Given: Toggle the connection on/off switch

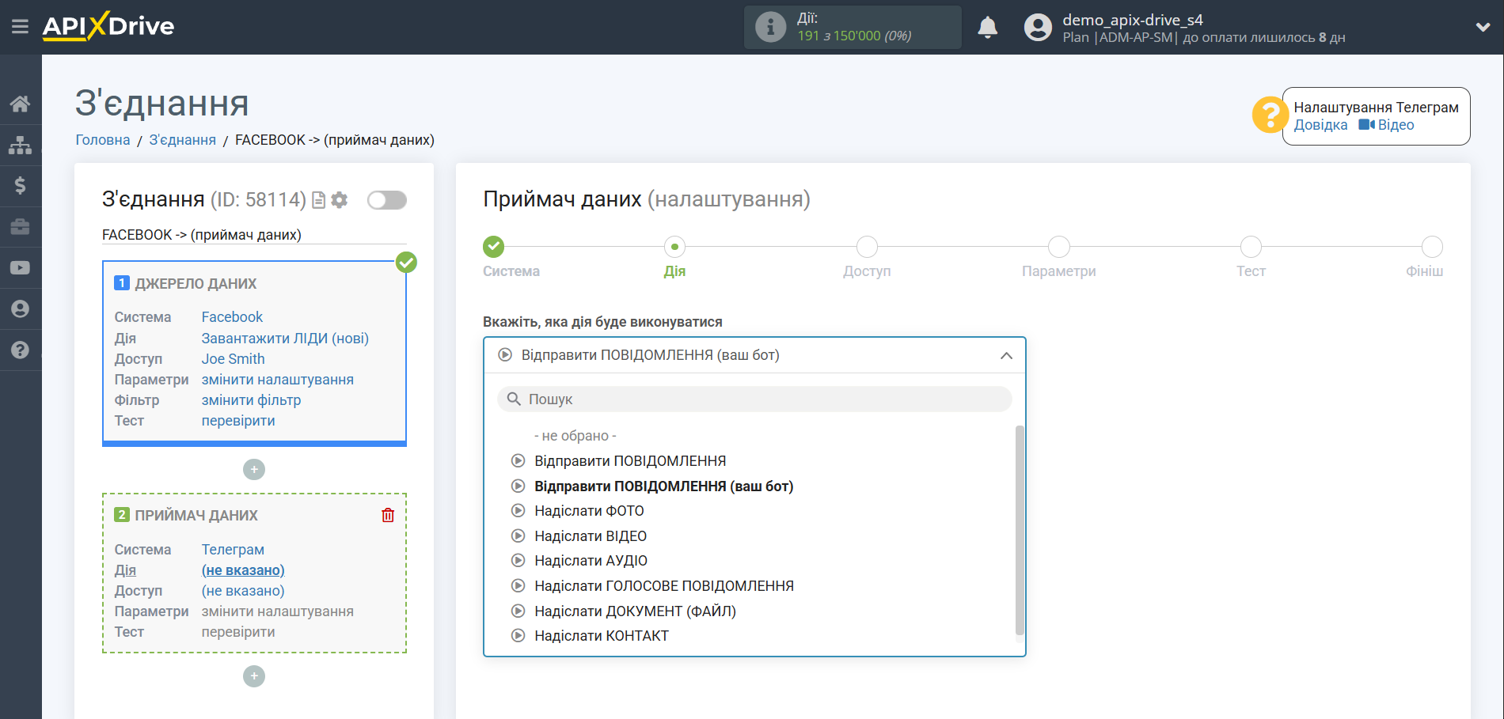Looking at the screenshot, I should point(386,200).
